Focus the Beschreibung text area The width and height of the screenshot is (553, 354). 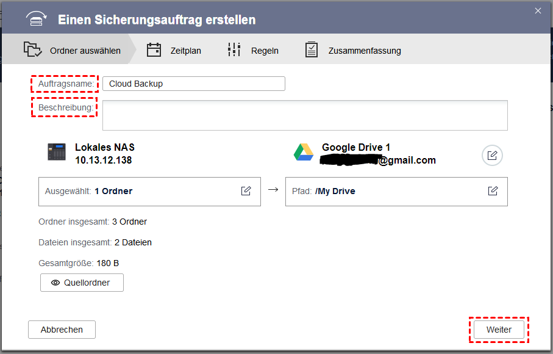click(305, 115)
